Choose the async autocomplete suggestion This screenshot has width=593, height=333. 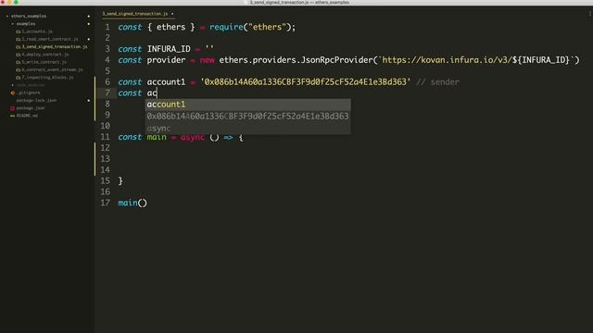click(x=247, y=129)
